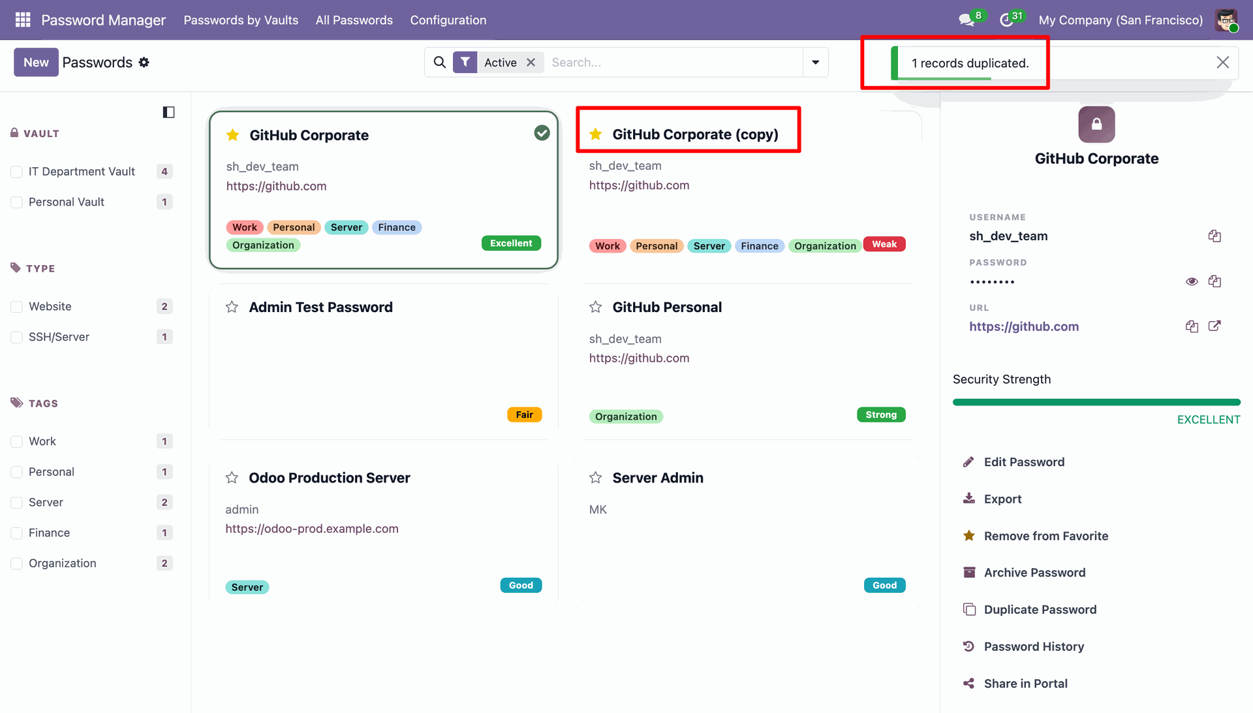Open the user avatar menu
The height and width of the screenshot is (713, 1253).
click(1226, 20)
